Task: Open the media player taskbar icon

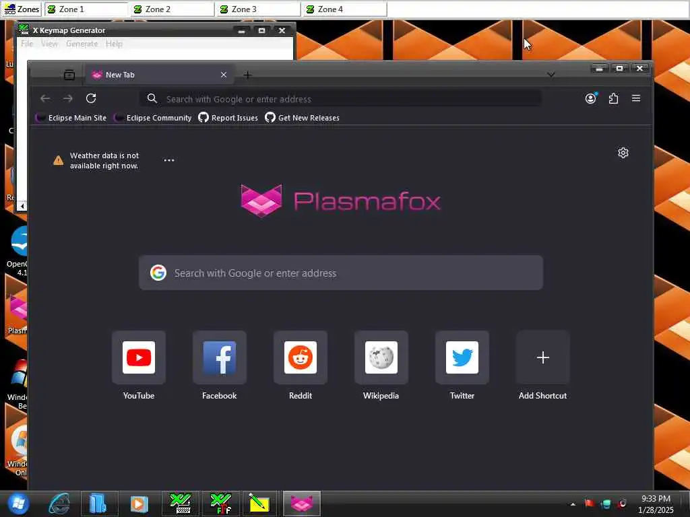Action: click(139, 504)
